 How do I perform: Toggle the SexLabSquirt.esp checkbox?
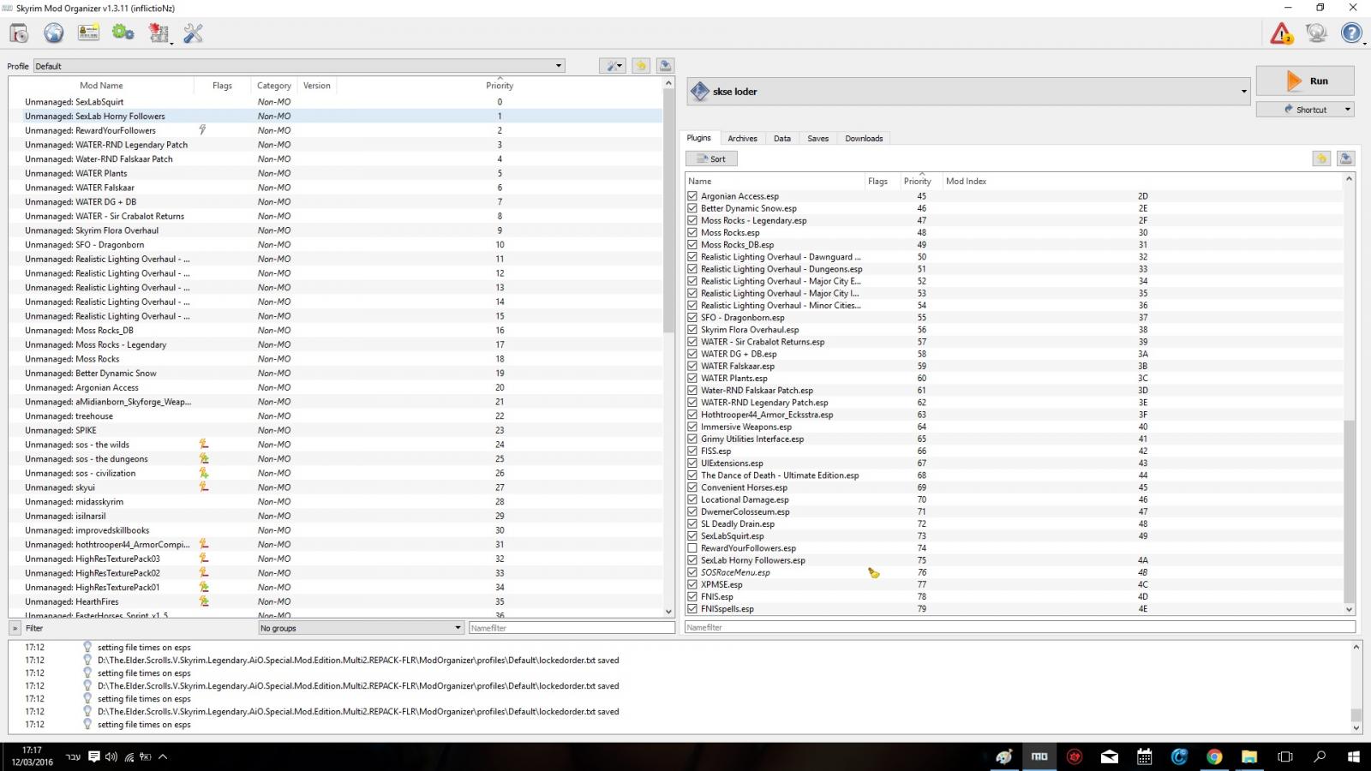692,536
